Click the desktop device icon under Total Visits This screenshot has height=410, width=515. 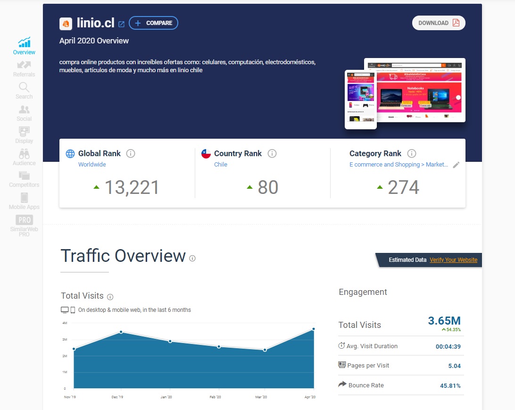click(65, 310)
